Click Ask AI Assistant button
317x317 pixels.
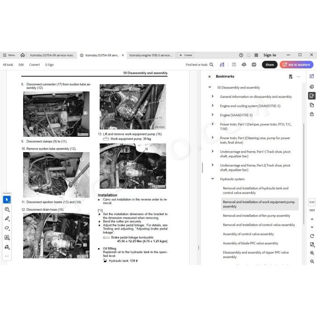tap(297, 65)
